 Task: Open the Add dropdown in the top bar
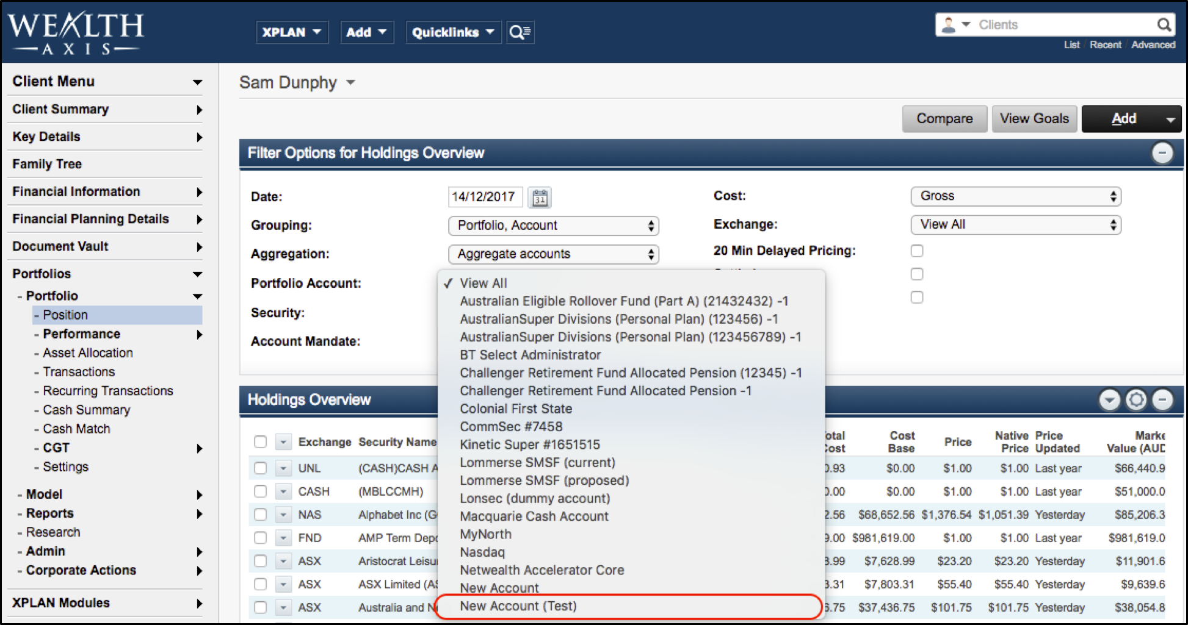(366, 32)
